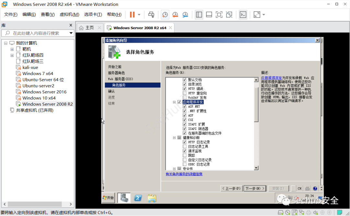The image size is (350, 216).
Task: Go to the 服务器角色 wizard step
Action: (x=116, y=73)
